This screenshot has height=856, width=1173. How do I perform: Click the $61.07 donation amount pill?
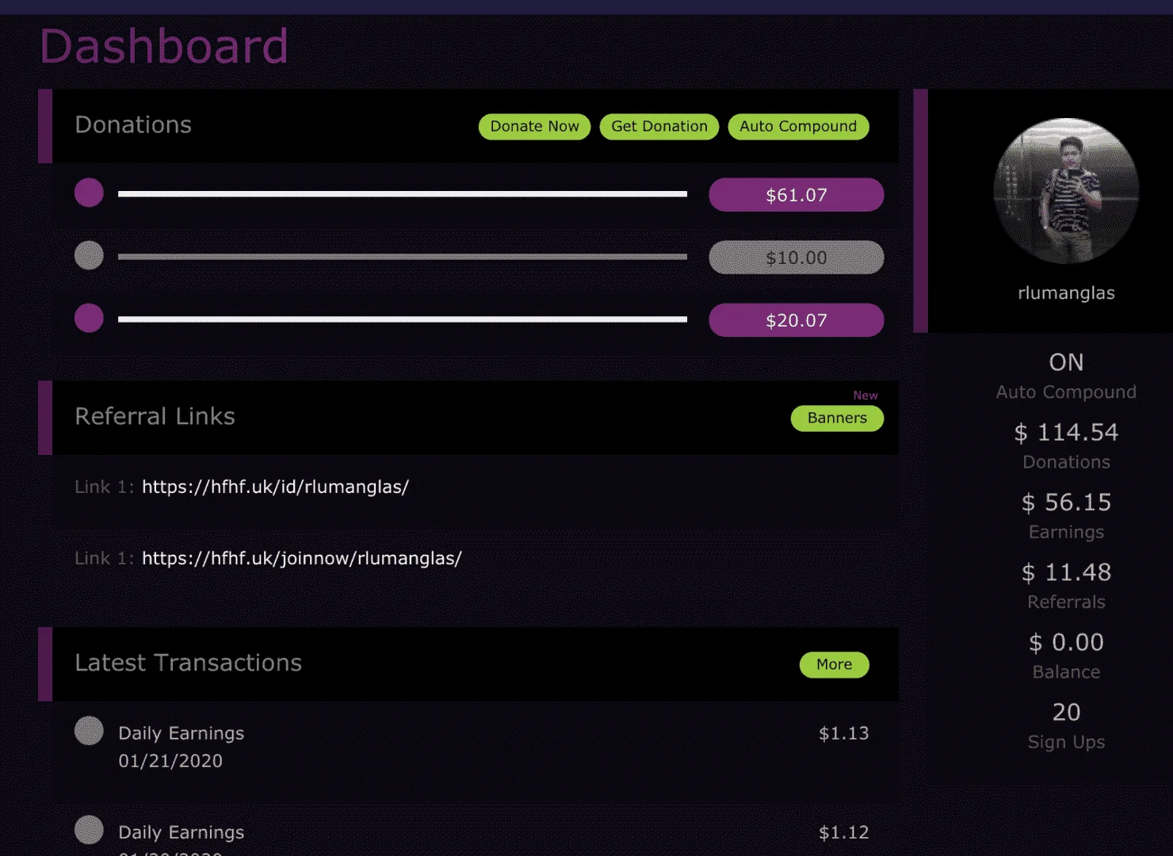click(796, 195)
